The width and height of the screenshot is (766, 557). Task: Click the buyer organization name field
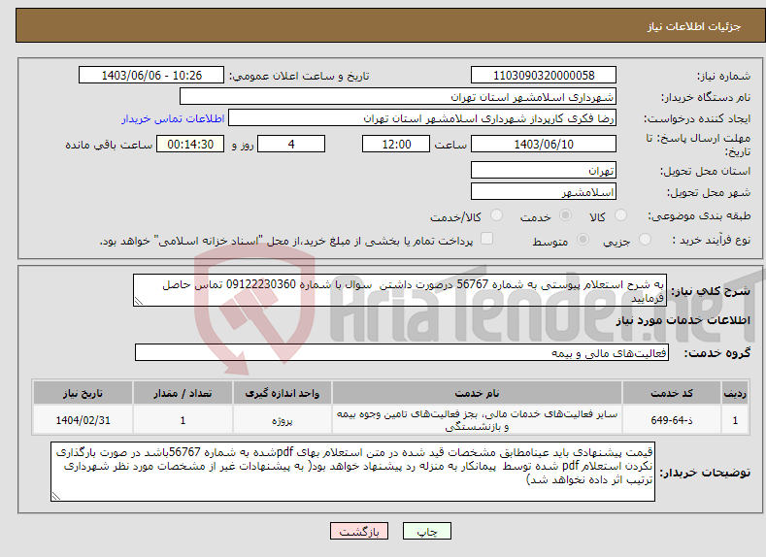[398, 96]
